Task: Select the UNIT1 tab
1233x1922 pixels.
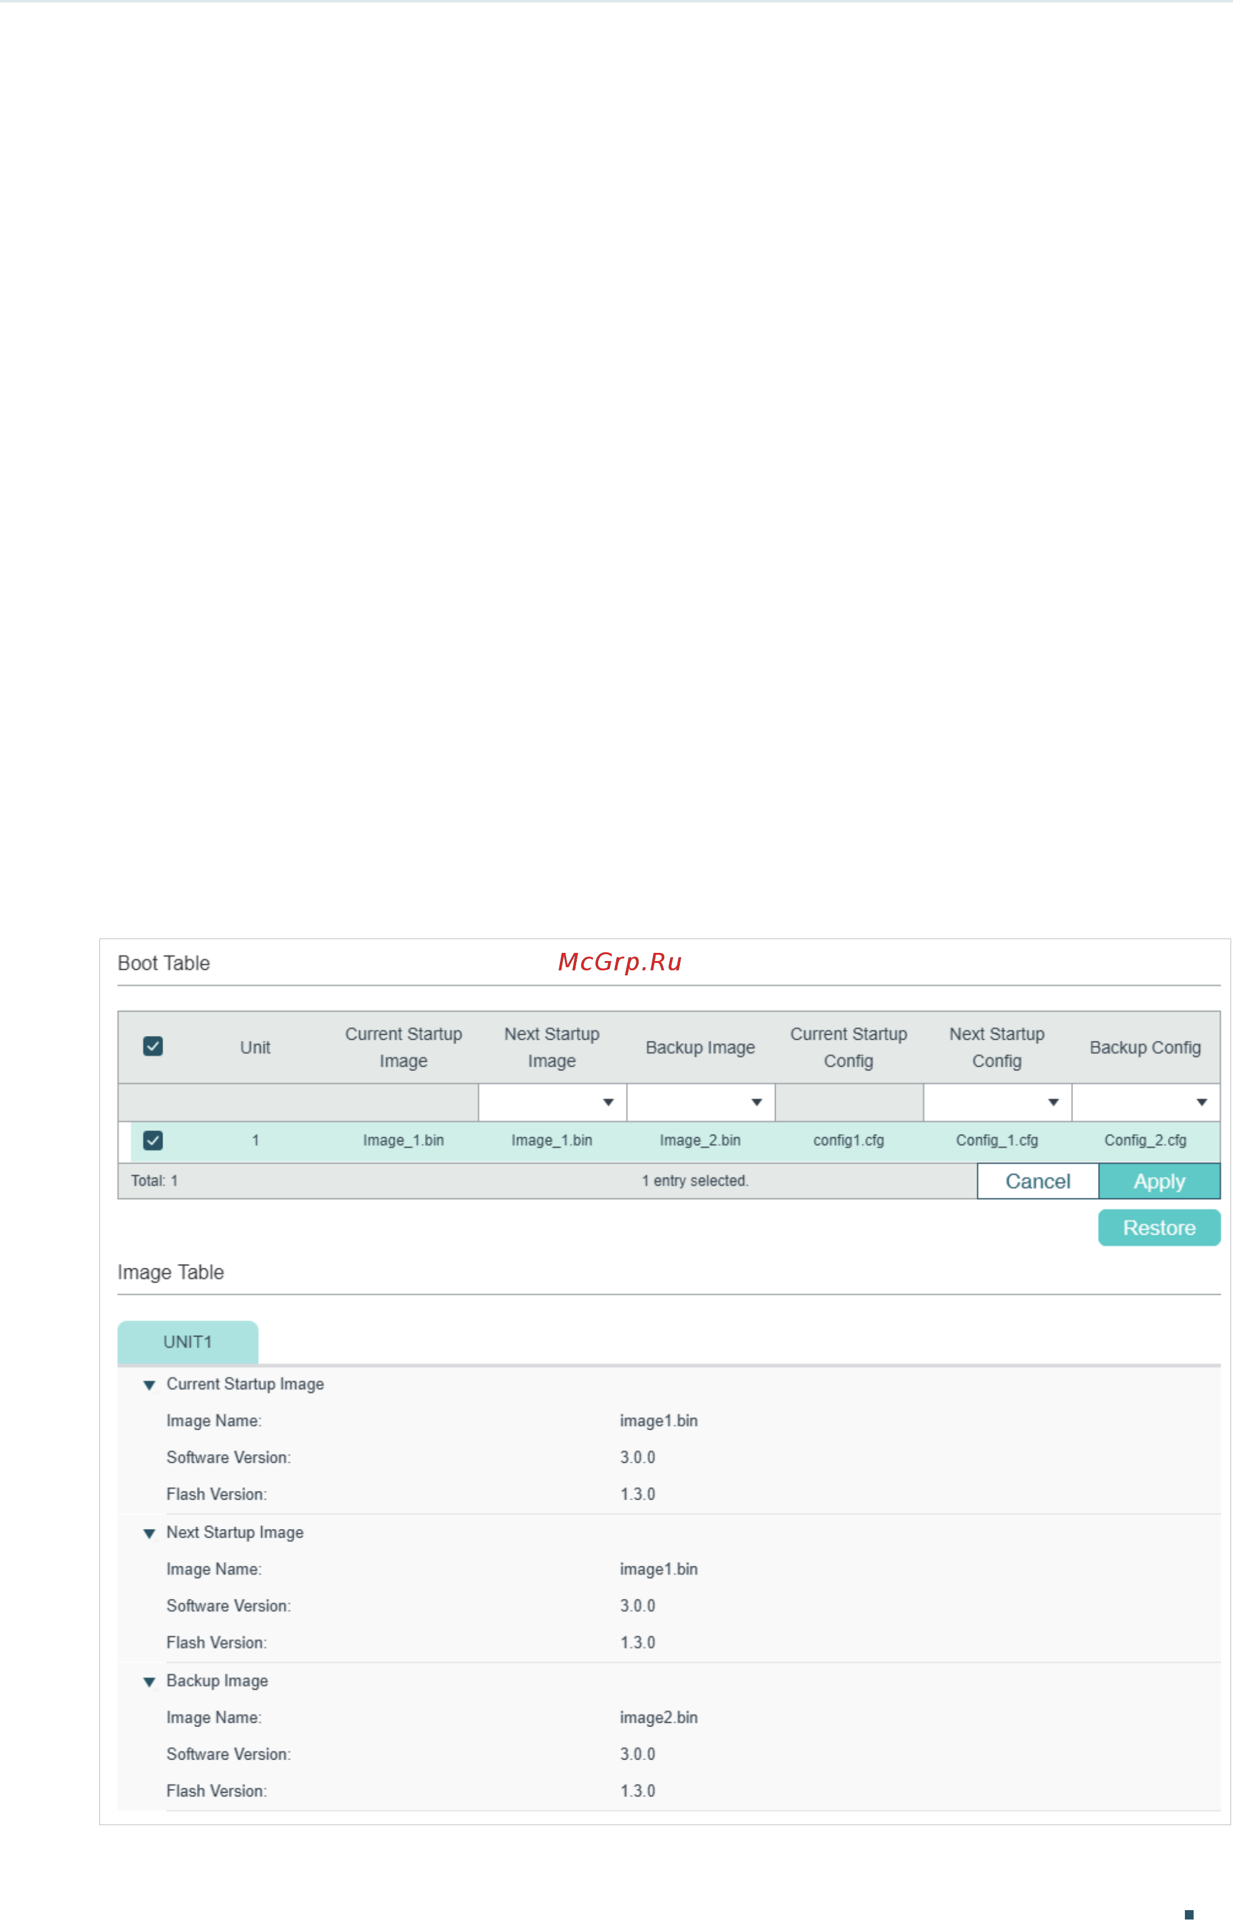Action: click(x=188, y=1342)
